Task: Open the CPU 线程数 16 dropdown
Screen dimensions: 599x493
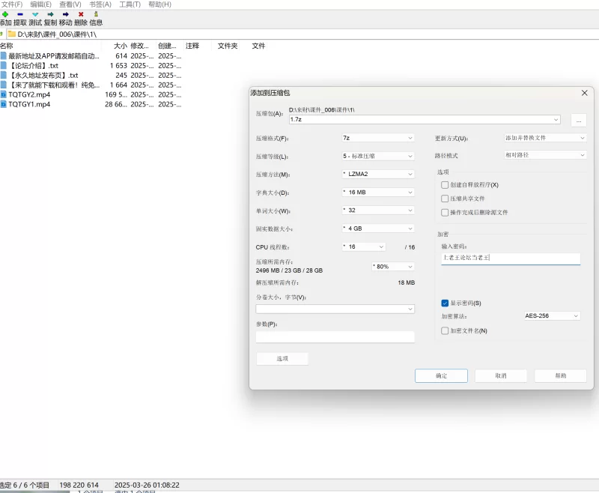Action: [364, 247]
